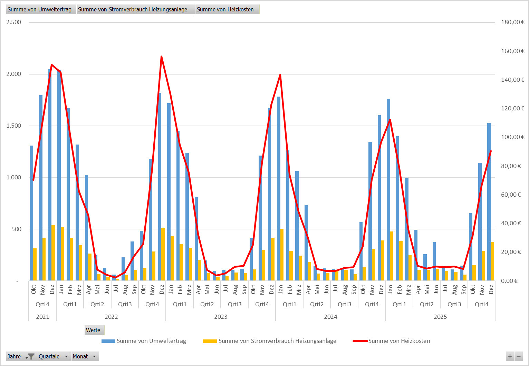Click the red Heizkosten legend line
The height and width of the screenshot is (366, 529).
click(360, 341)
